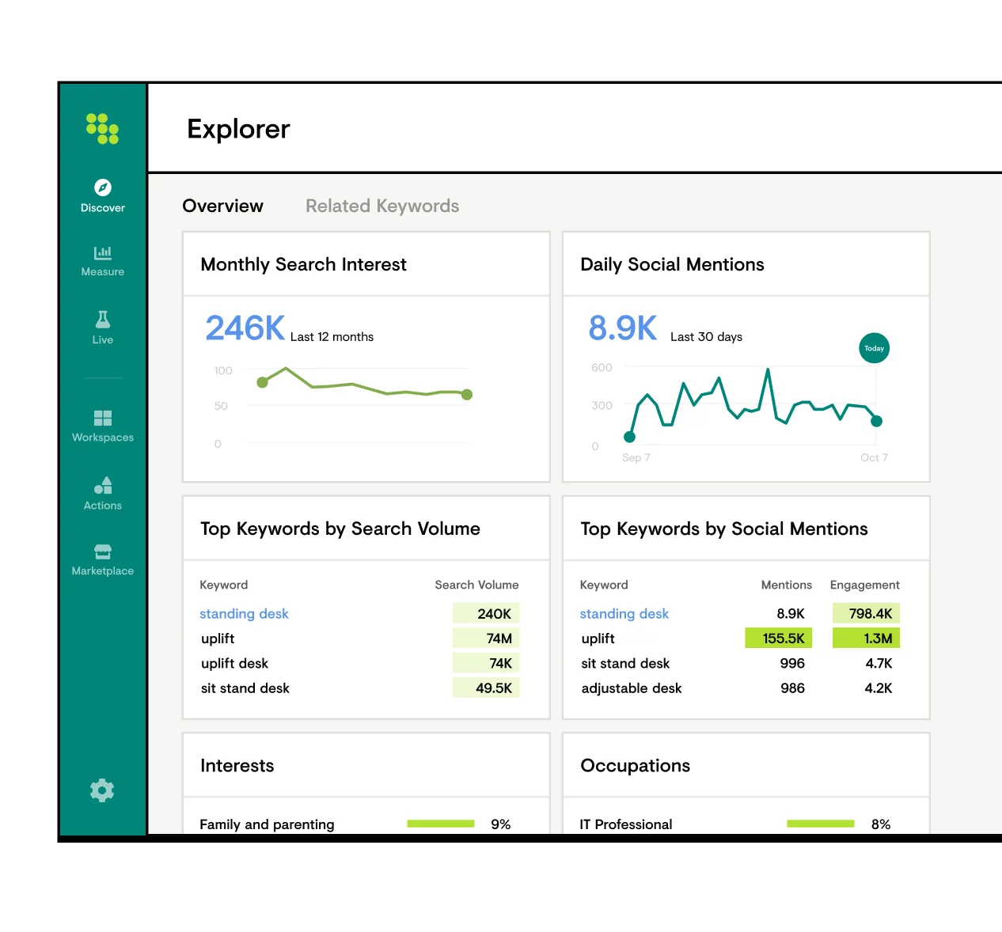Viewport: 1002px width, 932px height.
Task: Click the 1.3M engagement value for uplift
Action: (866, 638)
